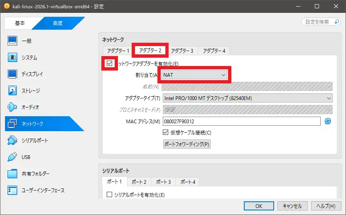Select the 高度 (Advanced) mode tab

pos(58,23)
